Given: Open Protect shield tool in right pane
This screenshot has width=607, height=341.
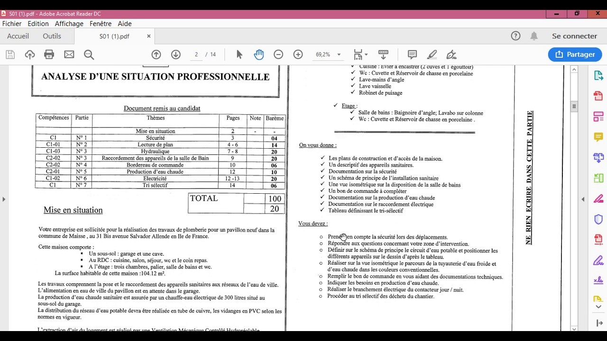Looking at the screenshot, I should pyautogui.click(x=598, y=219).
